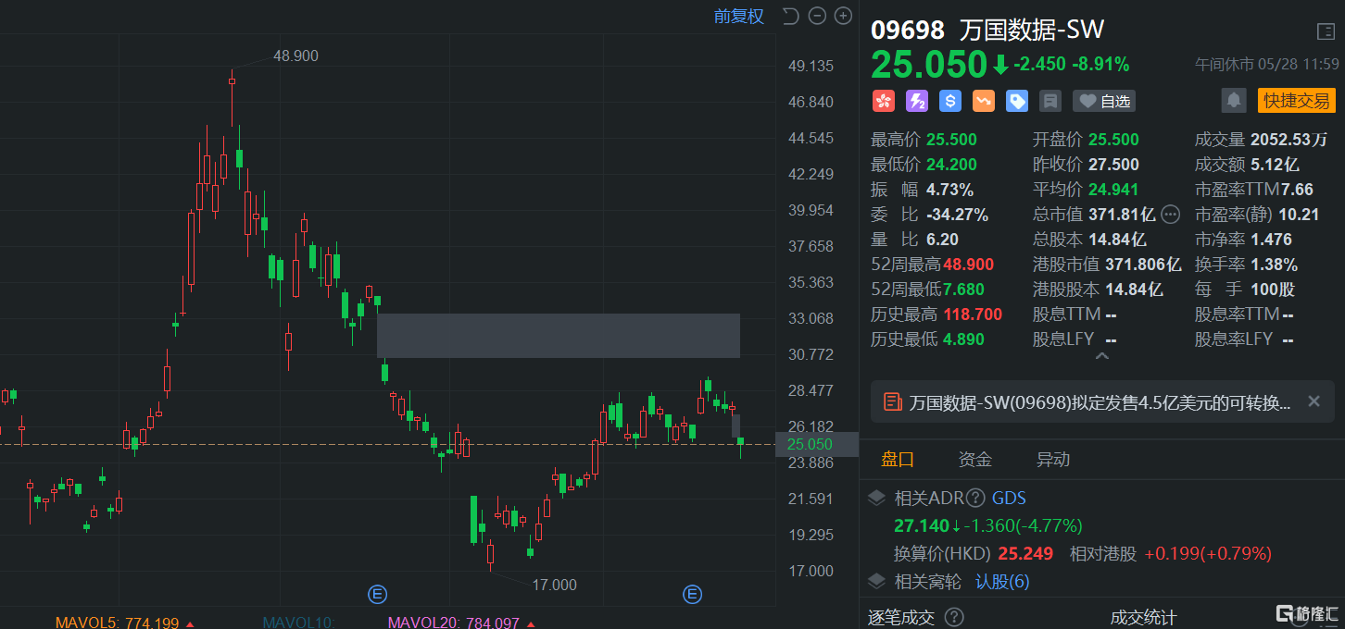
Task: Select the 逐笔成交 tab
Action: 901,618
